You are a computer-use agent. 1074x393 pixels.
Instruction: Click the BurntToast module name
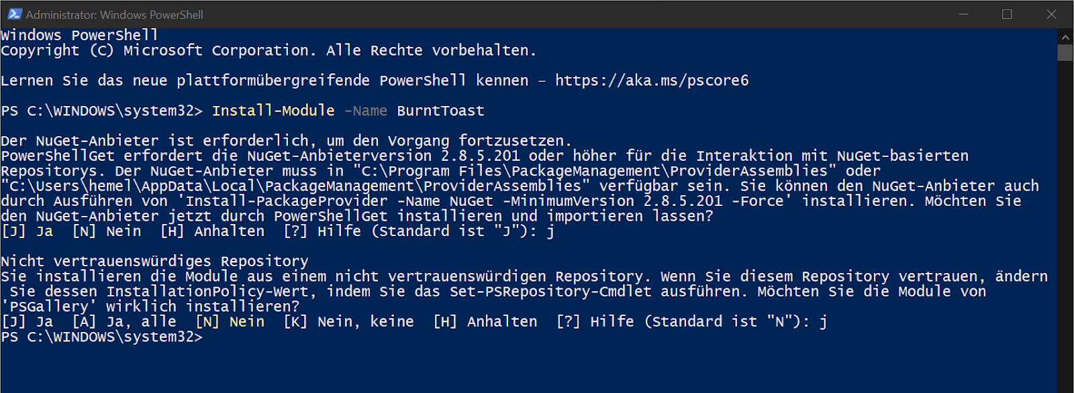click(x=440, y=111)
